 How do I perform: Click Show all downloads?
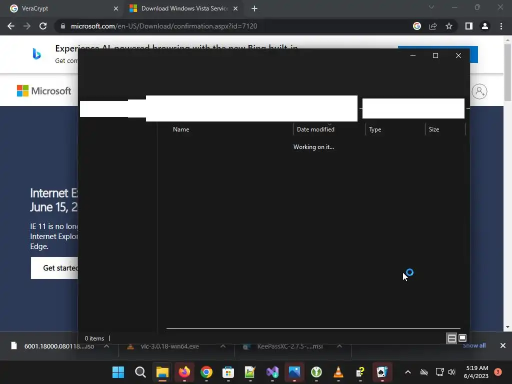click(x=474, y=345)
